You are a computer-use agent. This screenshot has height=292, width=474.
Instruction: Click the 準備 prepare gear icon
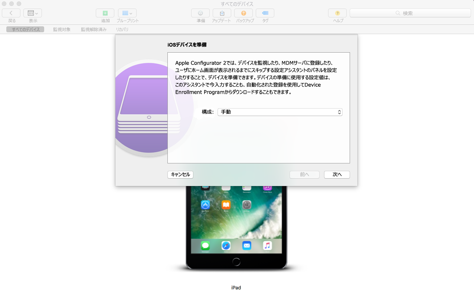coord(200,13)
